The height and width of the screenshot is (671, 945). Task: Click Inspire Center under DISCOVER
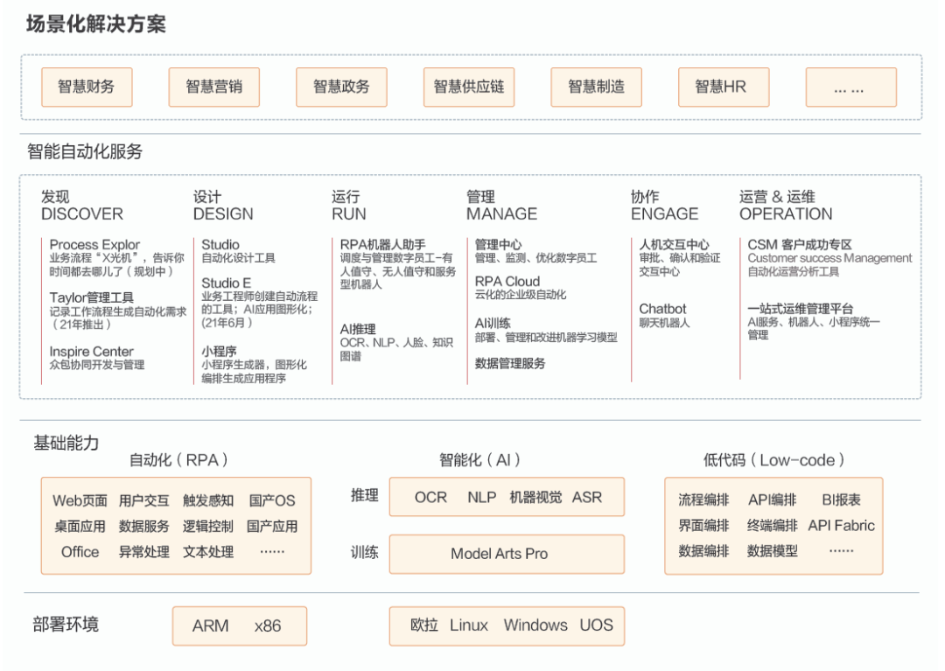92,352
